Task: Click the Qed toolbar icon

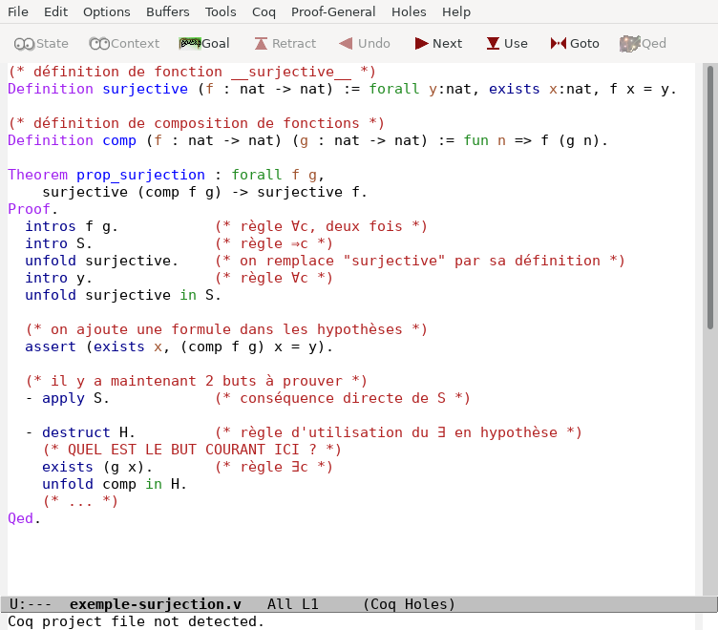Action: tap(643, 43)
